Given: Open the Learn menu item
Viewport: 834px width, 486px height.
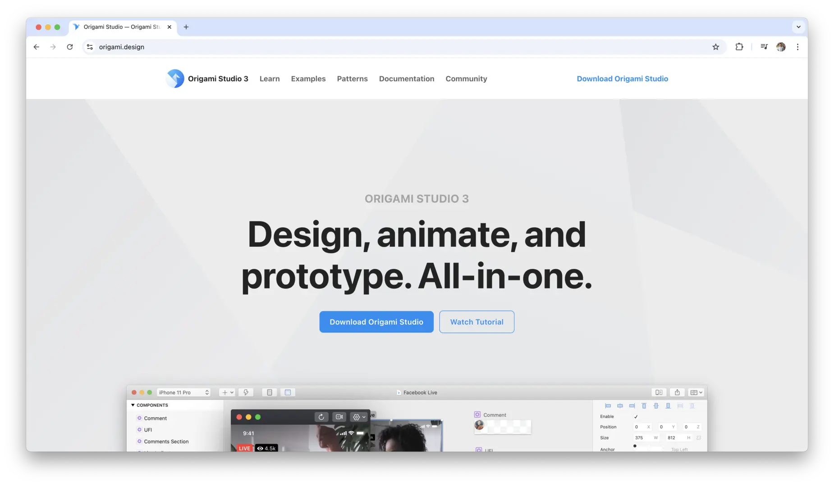Looking at the screenshot, I should 270,79.
